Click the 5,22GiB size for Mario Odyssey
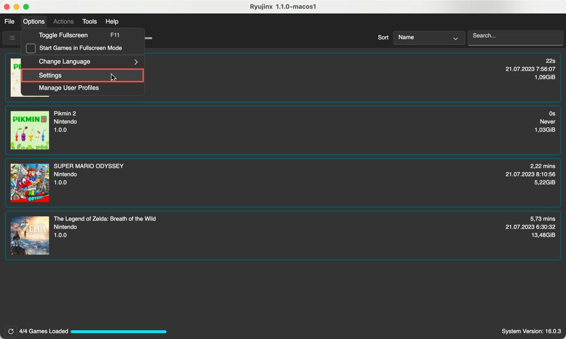This screenshot has height=339, width=566. (x=545, y=182)
